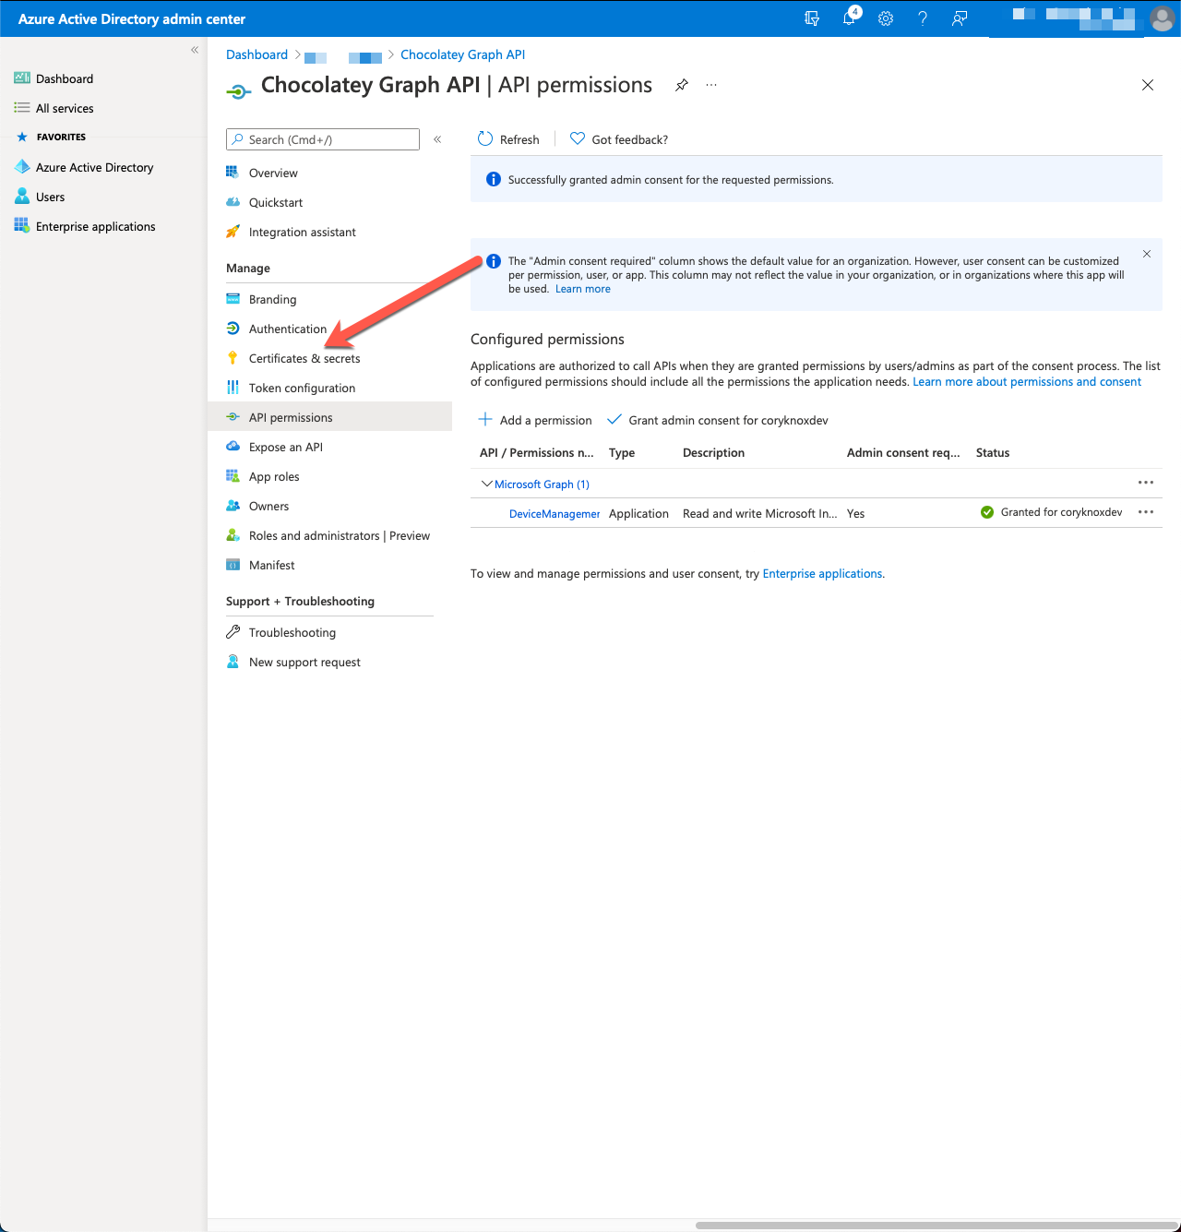Open Certificates & secrets
Screen dimensions: 1181x1232
click(304, 358)
